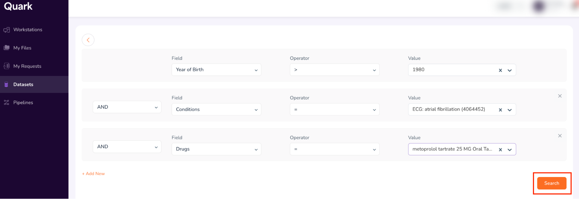Remove the Conditions filter row

click(x=560, y=96)
